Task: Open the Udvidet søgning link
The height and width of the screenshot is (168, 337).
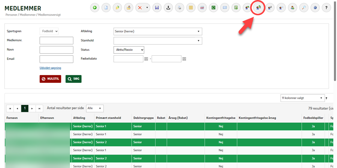Action: [x=50, y=68]
